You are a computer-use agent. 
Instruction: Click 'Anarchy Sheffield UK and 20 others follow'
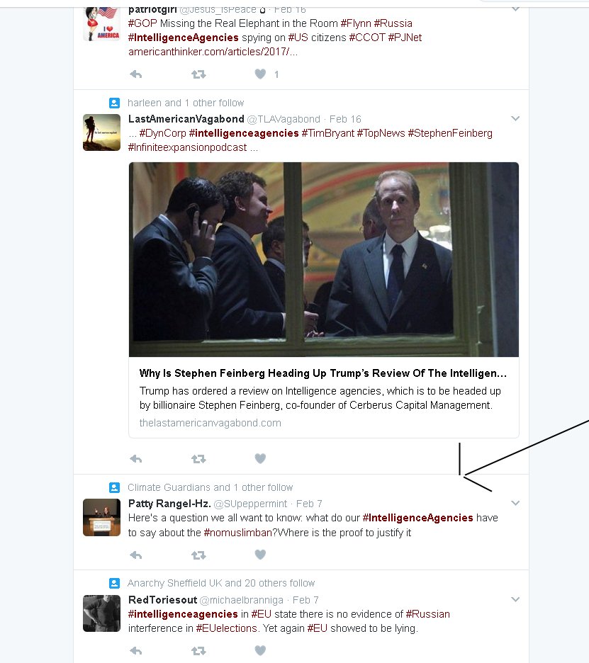pos(221,583)
